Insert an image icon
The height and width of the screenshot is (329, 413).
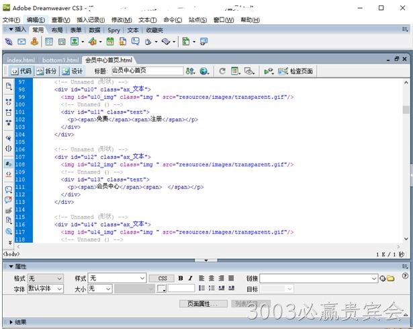(x=75, y=42)
